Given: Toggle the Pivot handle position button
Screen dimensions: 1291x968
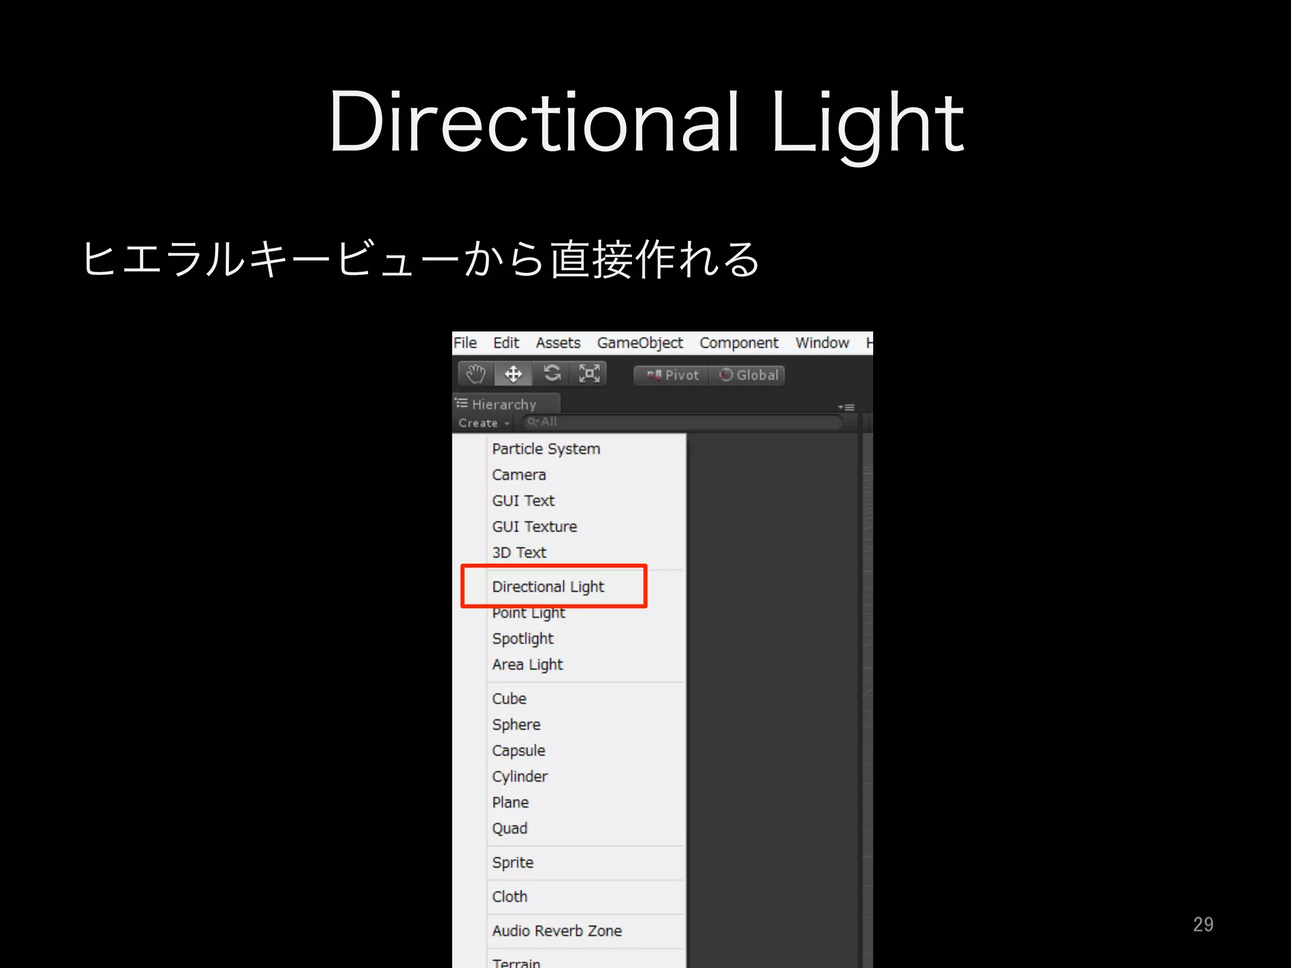Looking at the screenshot, I should 672,375.
